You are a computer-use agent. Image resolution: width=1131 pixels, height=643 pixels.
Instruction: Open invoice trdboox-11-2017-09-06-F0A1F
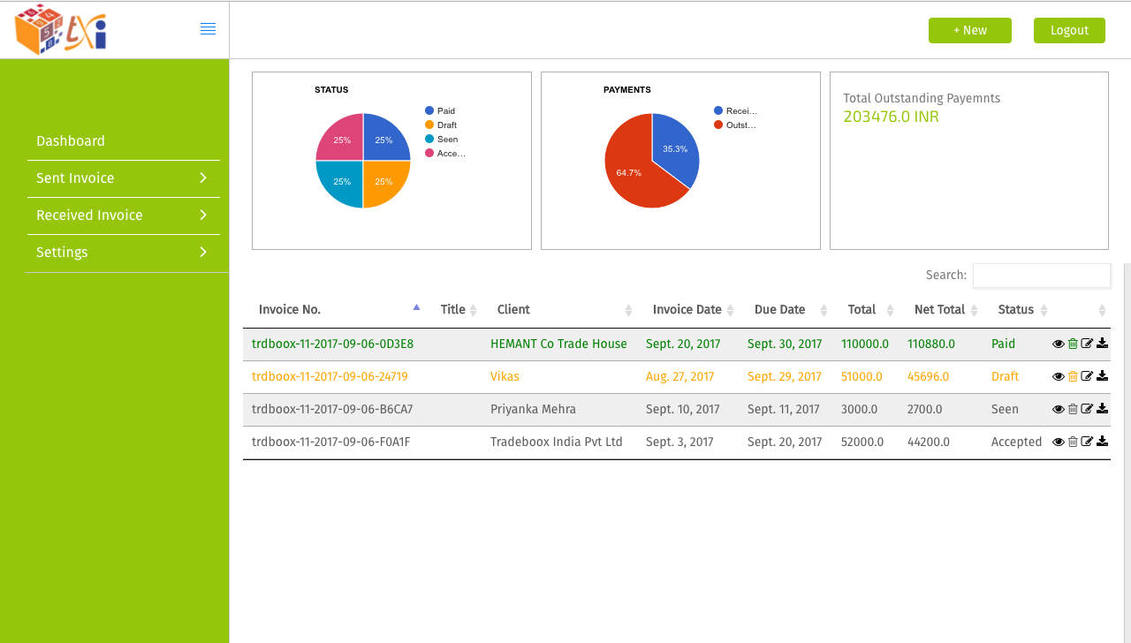(x=331, y=442)
